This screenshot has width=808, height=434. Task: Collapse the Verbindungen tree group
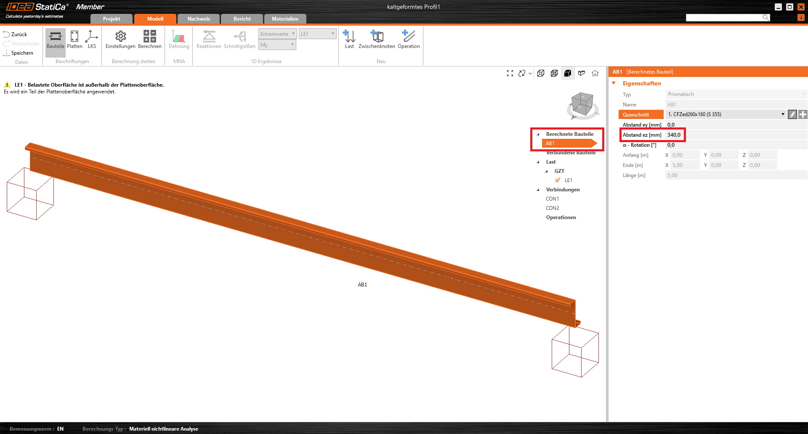[x=538, y=190]
